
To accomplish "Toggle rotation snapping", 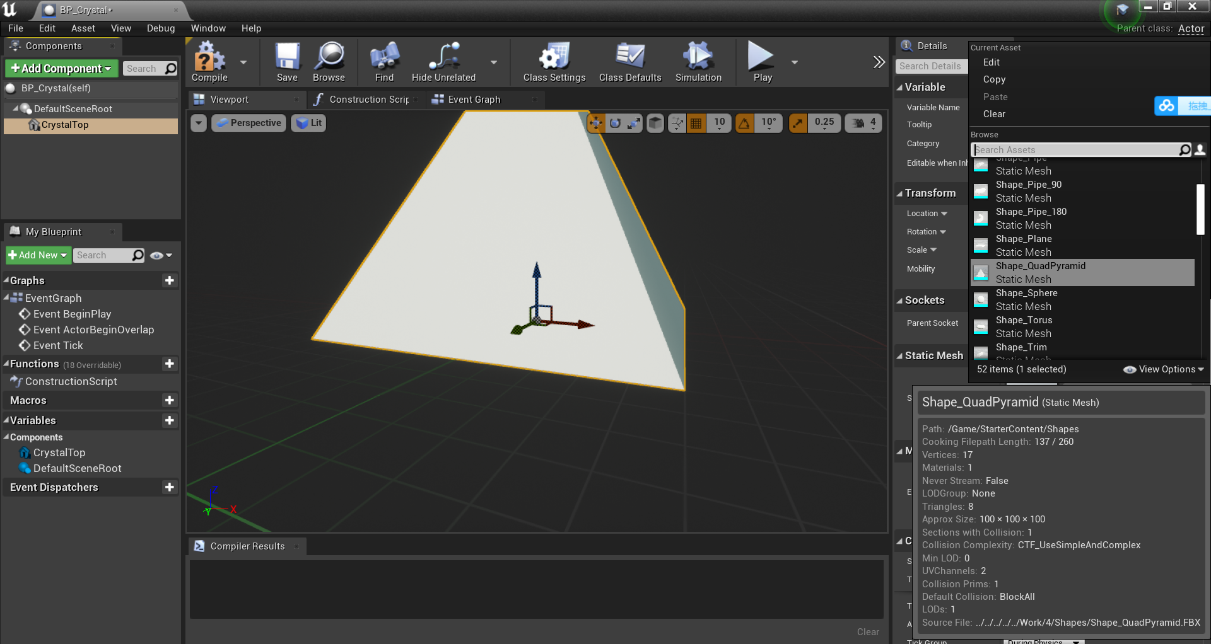I will (744, 123).
